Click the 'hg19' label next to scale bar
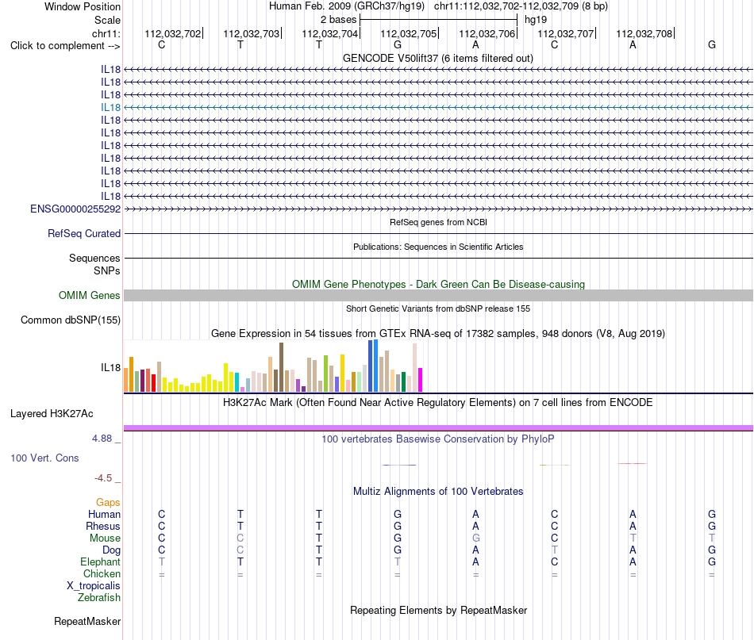The image size is (754, 640). tap(536, 20)
